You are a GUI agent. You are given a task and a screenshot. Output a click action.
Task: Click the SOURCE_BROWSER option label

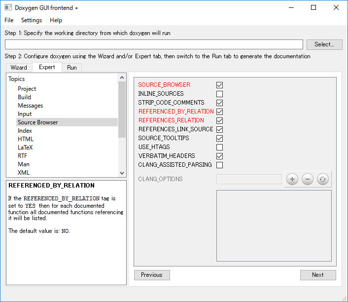[164, 85]
